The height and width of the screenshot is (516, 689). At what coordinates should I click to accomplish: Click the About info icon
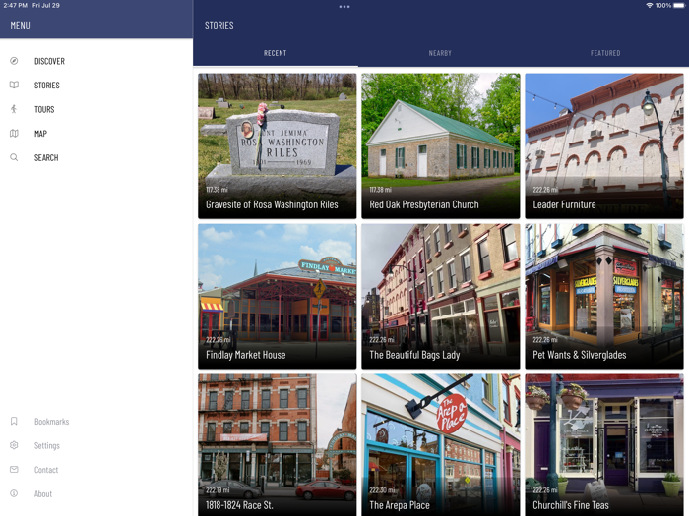[14, 493]
